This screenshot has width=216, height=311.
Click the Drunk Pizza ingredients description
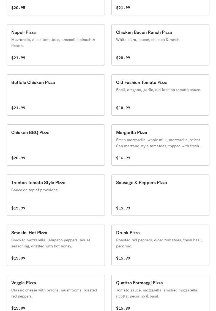click(x=159, y=243)
